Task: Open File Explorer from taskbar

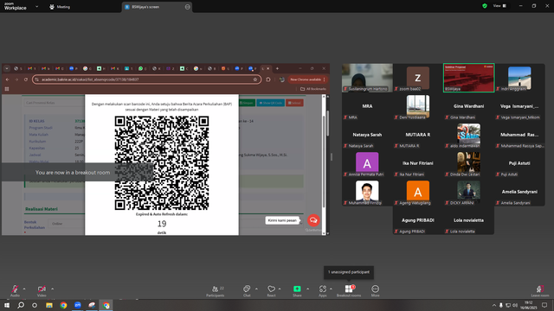Action: pos(49,305)
